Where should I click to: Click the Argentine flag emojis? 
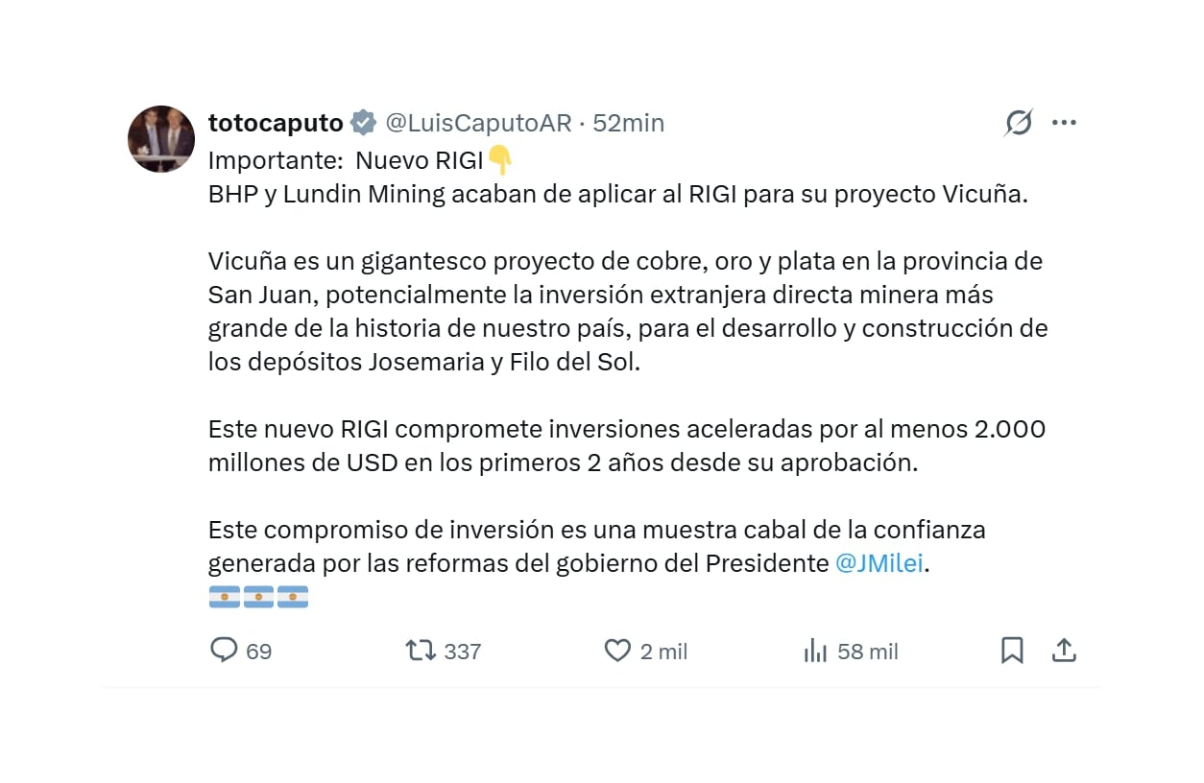pos(257,596)
